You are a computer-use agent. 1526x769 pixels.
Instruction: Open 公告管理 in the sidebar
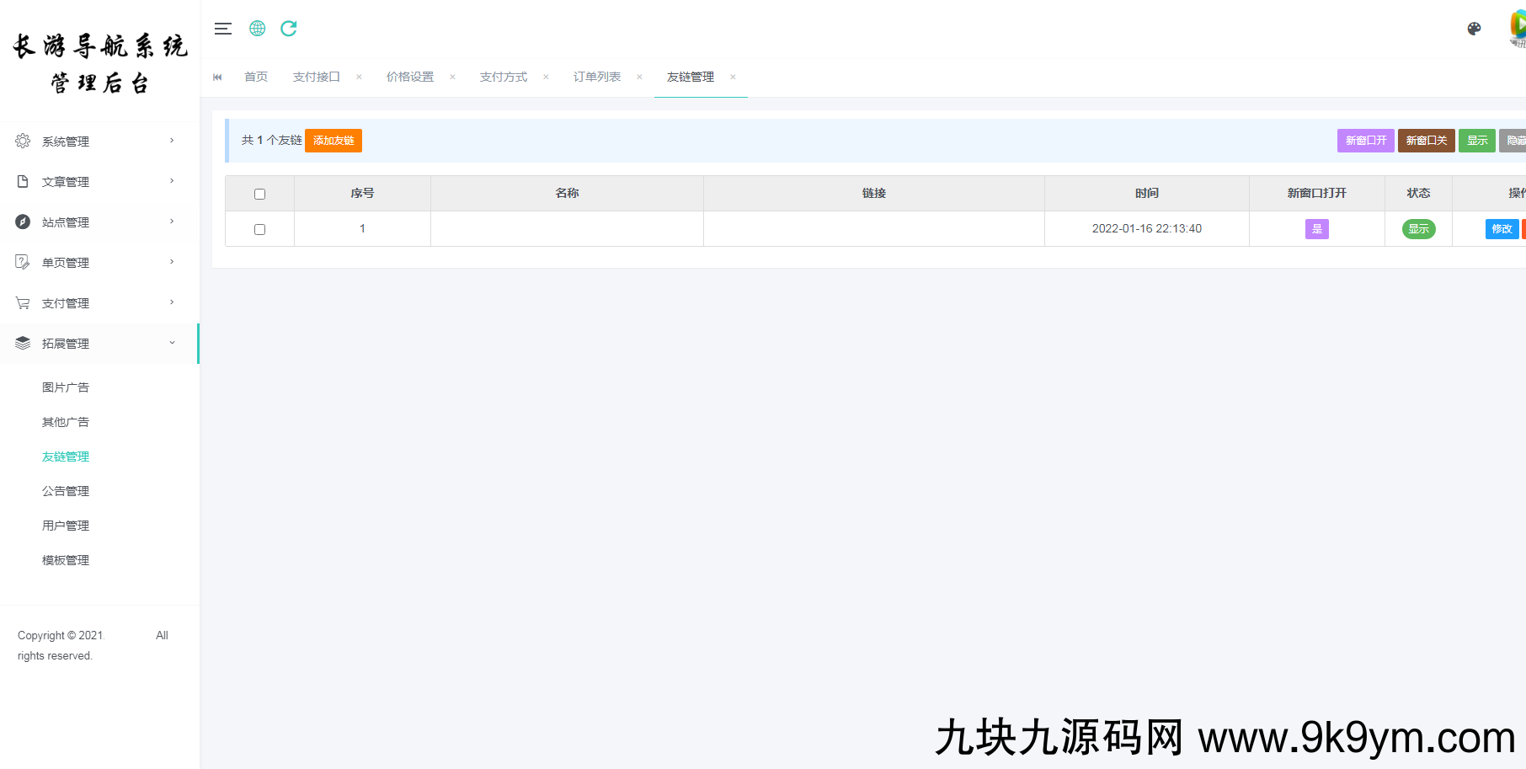(66, 491)
